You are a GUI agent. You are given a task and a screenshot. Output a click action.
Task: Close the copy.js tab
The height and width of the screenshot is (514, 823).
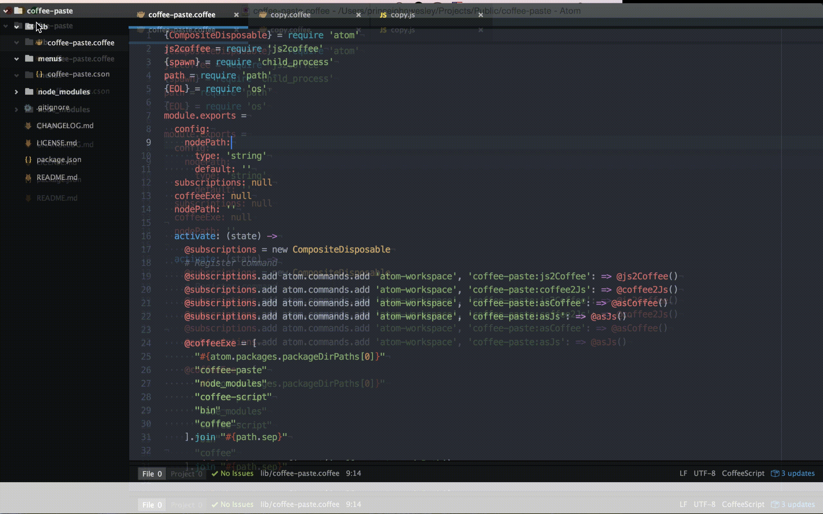click(481, 15)
